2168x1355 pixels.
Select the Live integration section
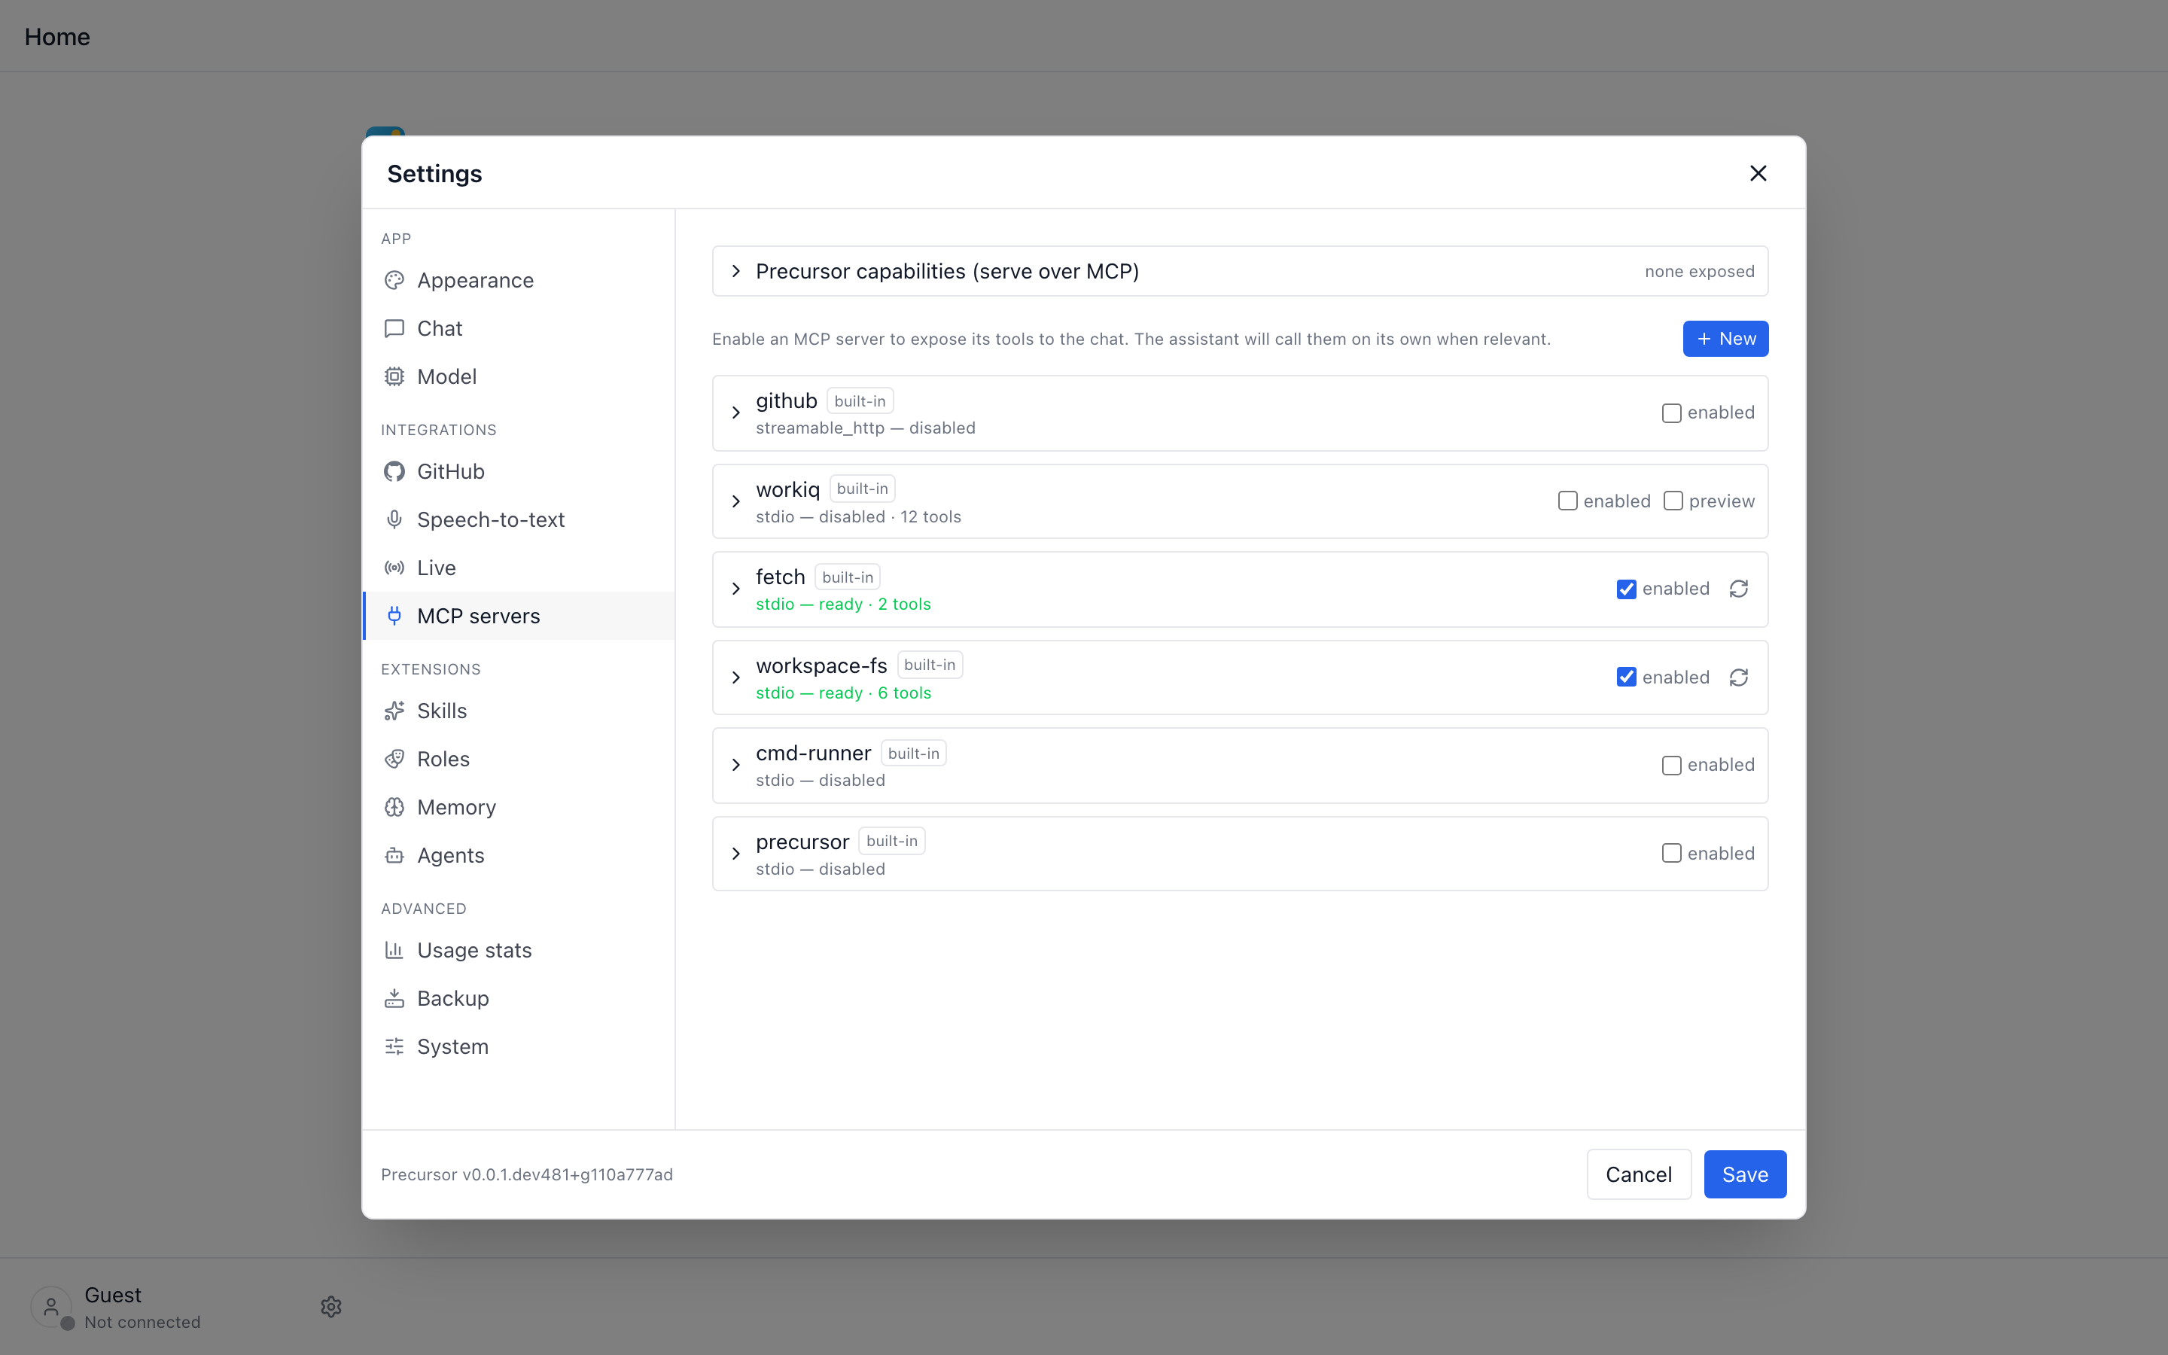pos(519,568)
